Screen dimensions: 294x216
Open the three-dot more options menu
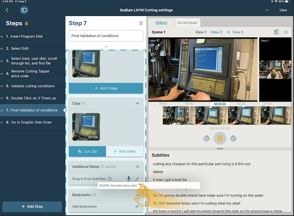click(267, 10)
